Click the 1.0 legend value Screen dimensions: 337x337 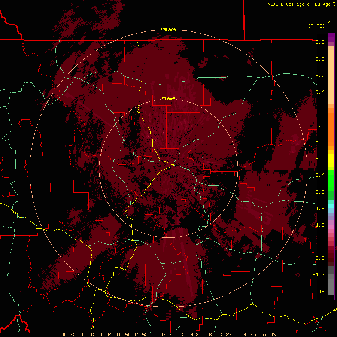click(x=320, y=225)
